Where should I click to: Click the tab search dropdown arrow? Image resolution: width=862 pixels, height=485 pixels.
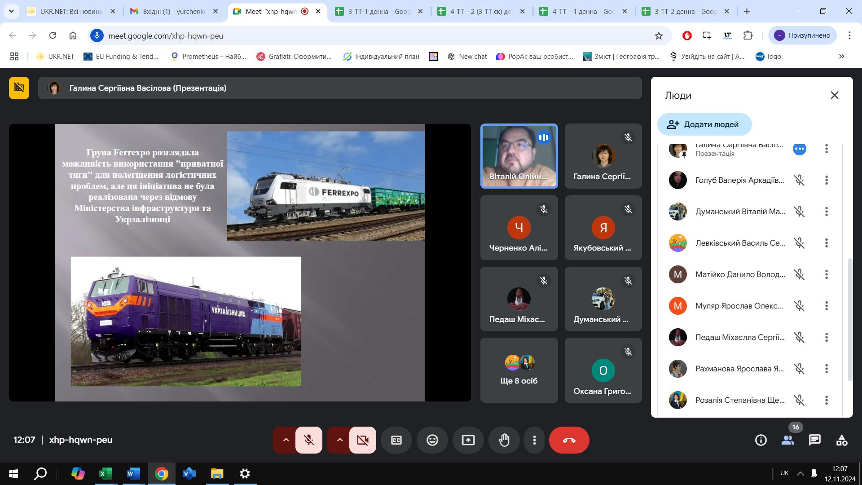(x=11, y=11)
